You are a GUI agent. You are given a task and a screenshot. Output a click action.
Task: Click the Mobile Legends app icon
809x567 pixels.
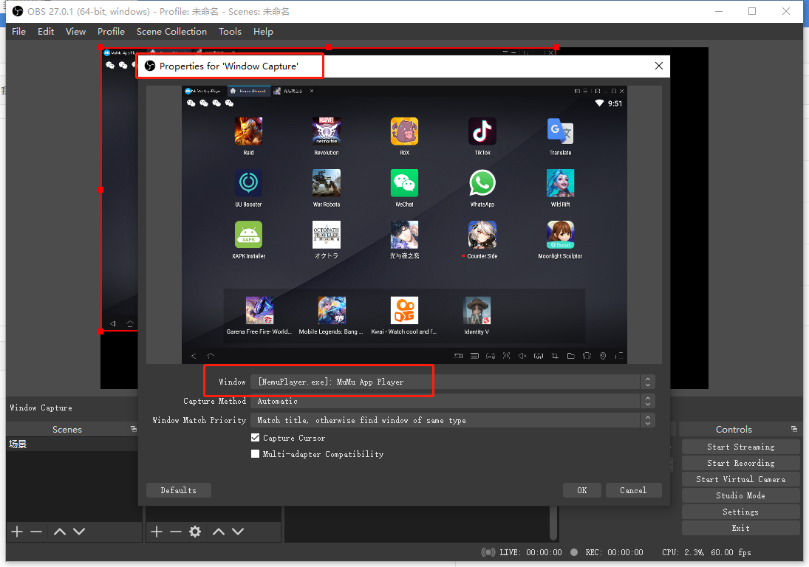pos(332,310)
